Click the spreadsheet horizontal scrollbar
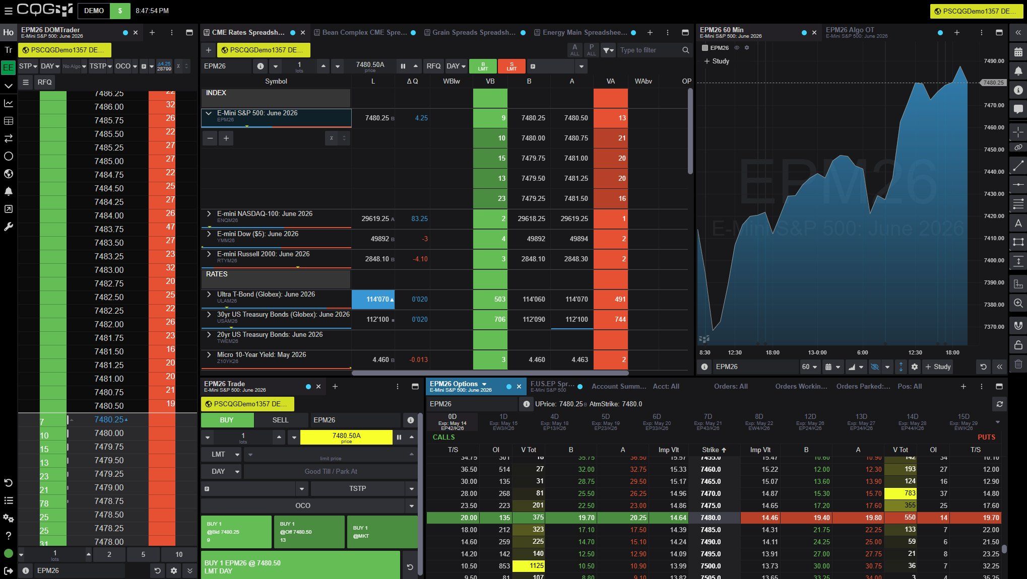 pos(490,373)
